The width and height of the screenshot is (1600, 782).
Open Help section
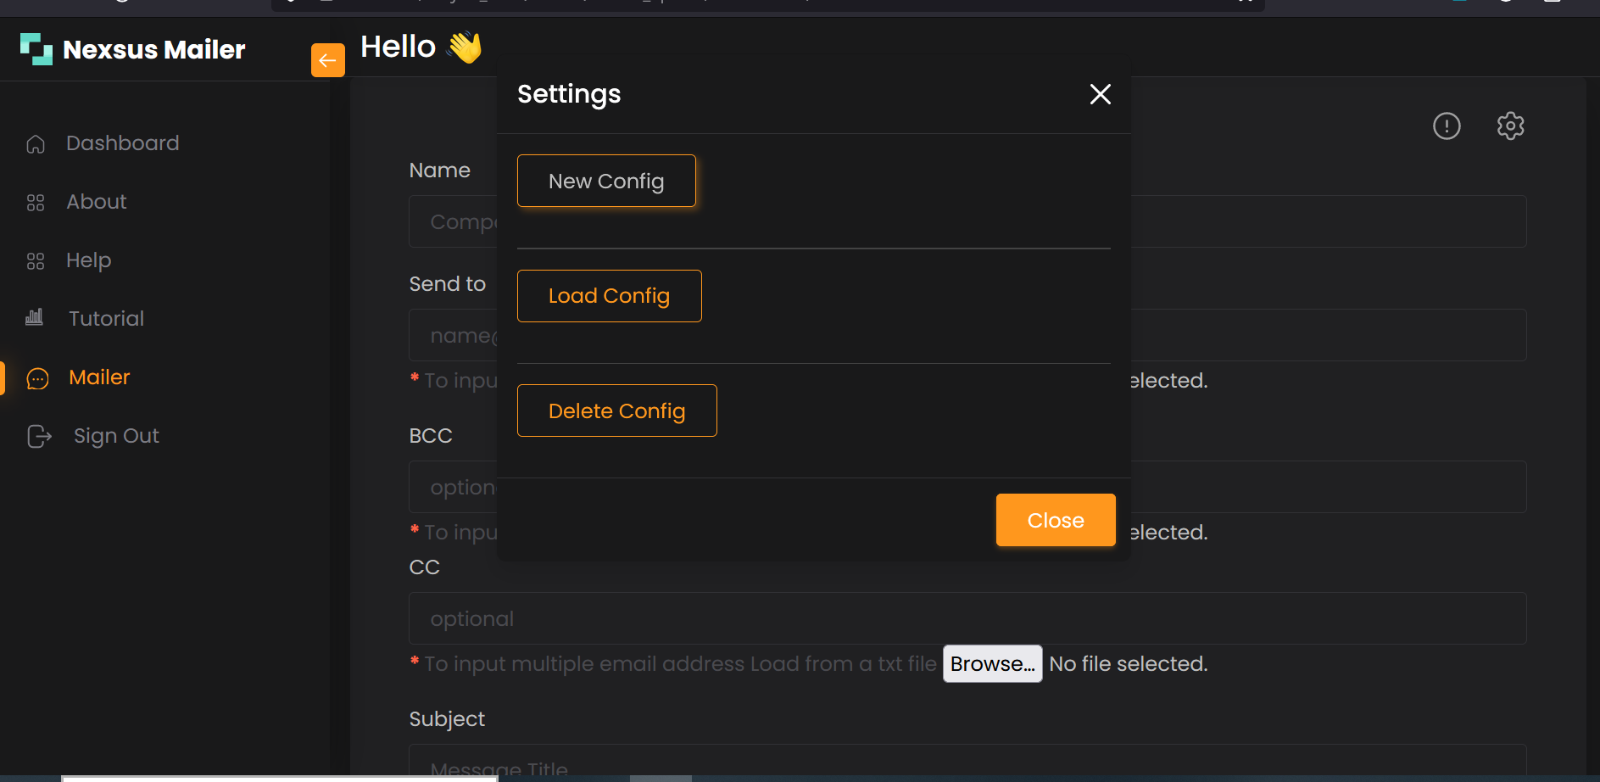click(x=89, y=260)
